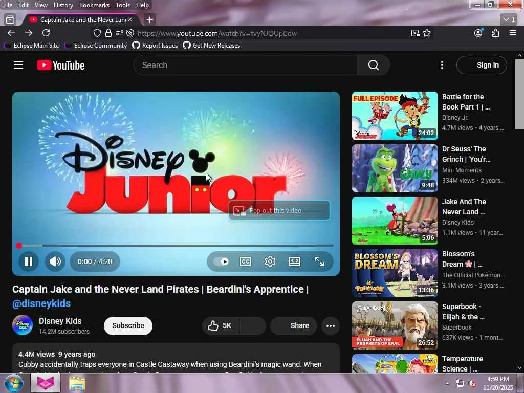Open the Help menu

[142, 5]
